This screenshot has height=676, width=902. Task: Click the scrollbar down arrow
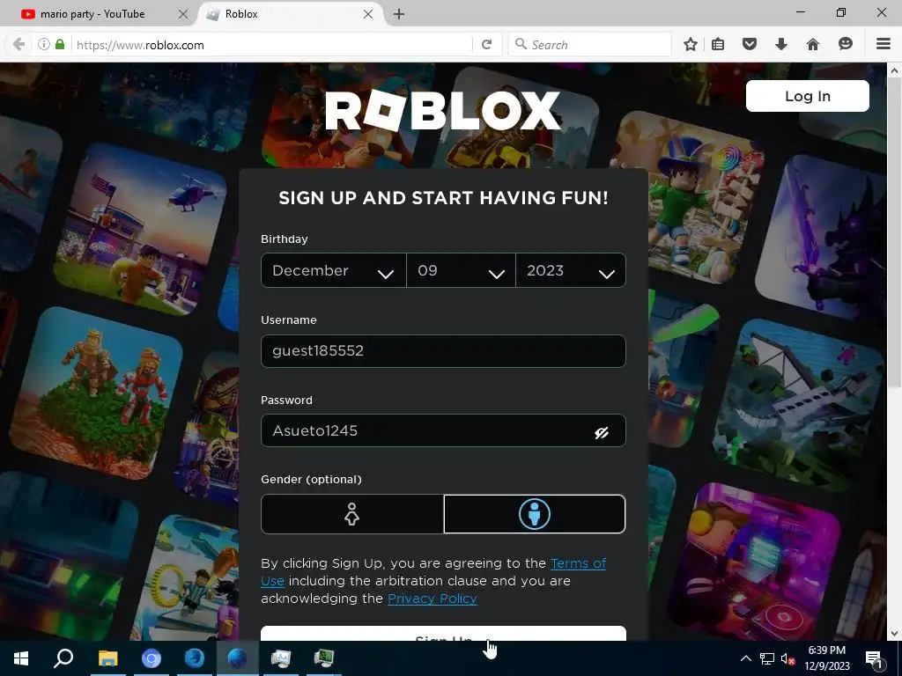(894, 634)
